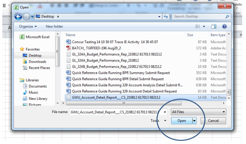Click the Open button
The width and height of the screenshot is (246, 144).
click(x=182, y=121)
